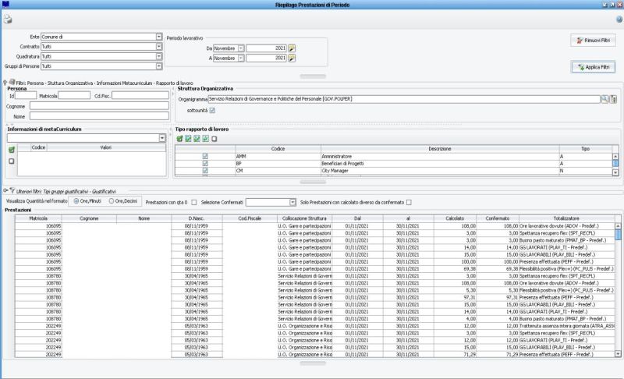Open the calendar picker beside the Da year

point(292,48)
